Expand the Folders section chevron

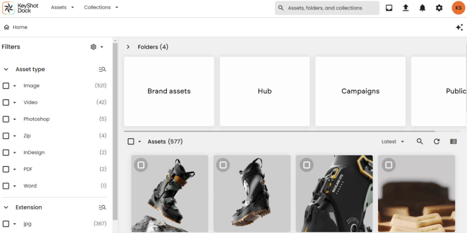(128, 47)
